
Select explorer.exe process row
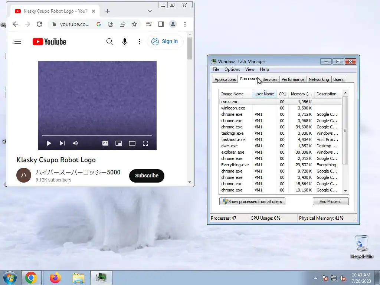point(281,152)
